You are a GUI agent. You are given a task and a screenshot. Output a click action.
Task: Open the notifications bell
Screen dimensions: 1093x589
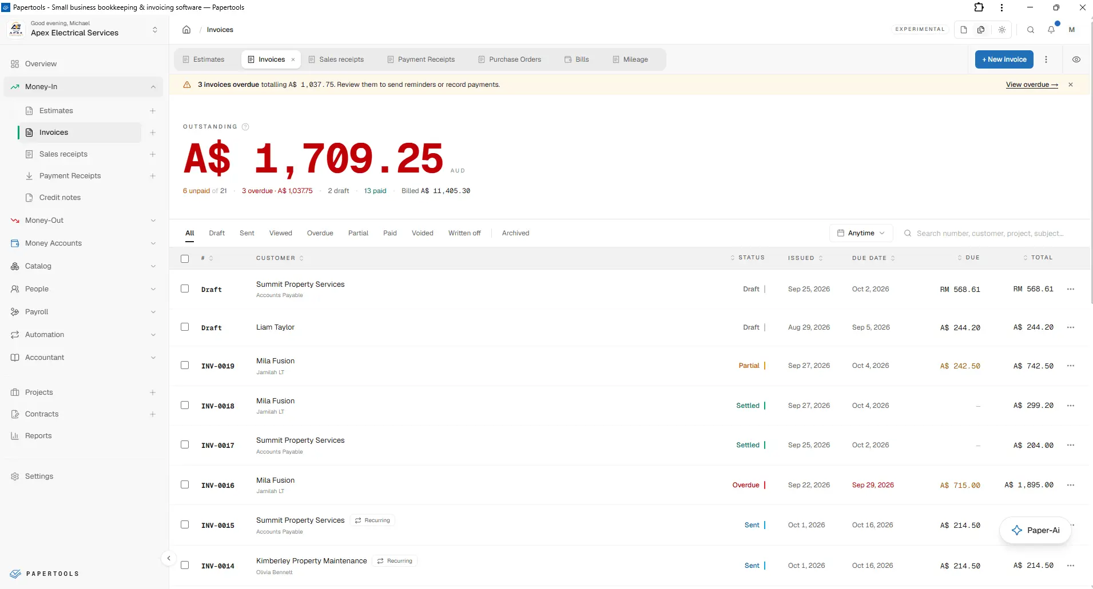coord(1051,30)
